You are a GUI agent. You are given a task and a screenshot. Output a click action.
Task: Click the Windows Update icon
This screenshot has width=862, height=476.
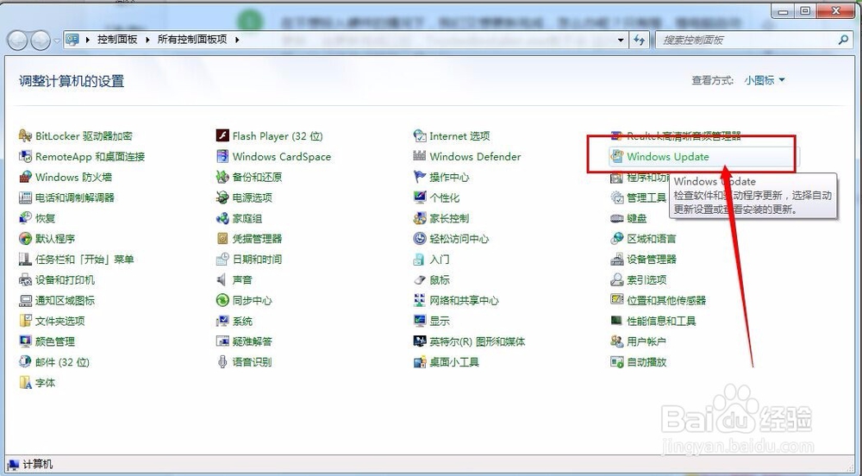pos(617,157)
